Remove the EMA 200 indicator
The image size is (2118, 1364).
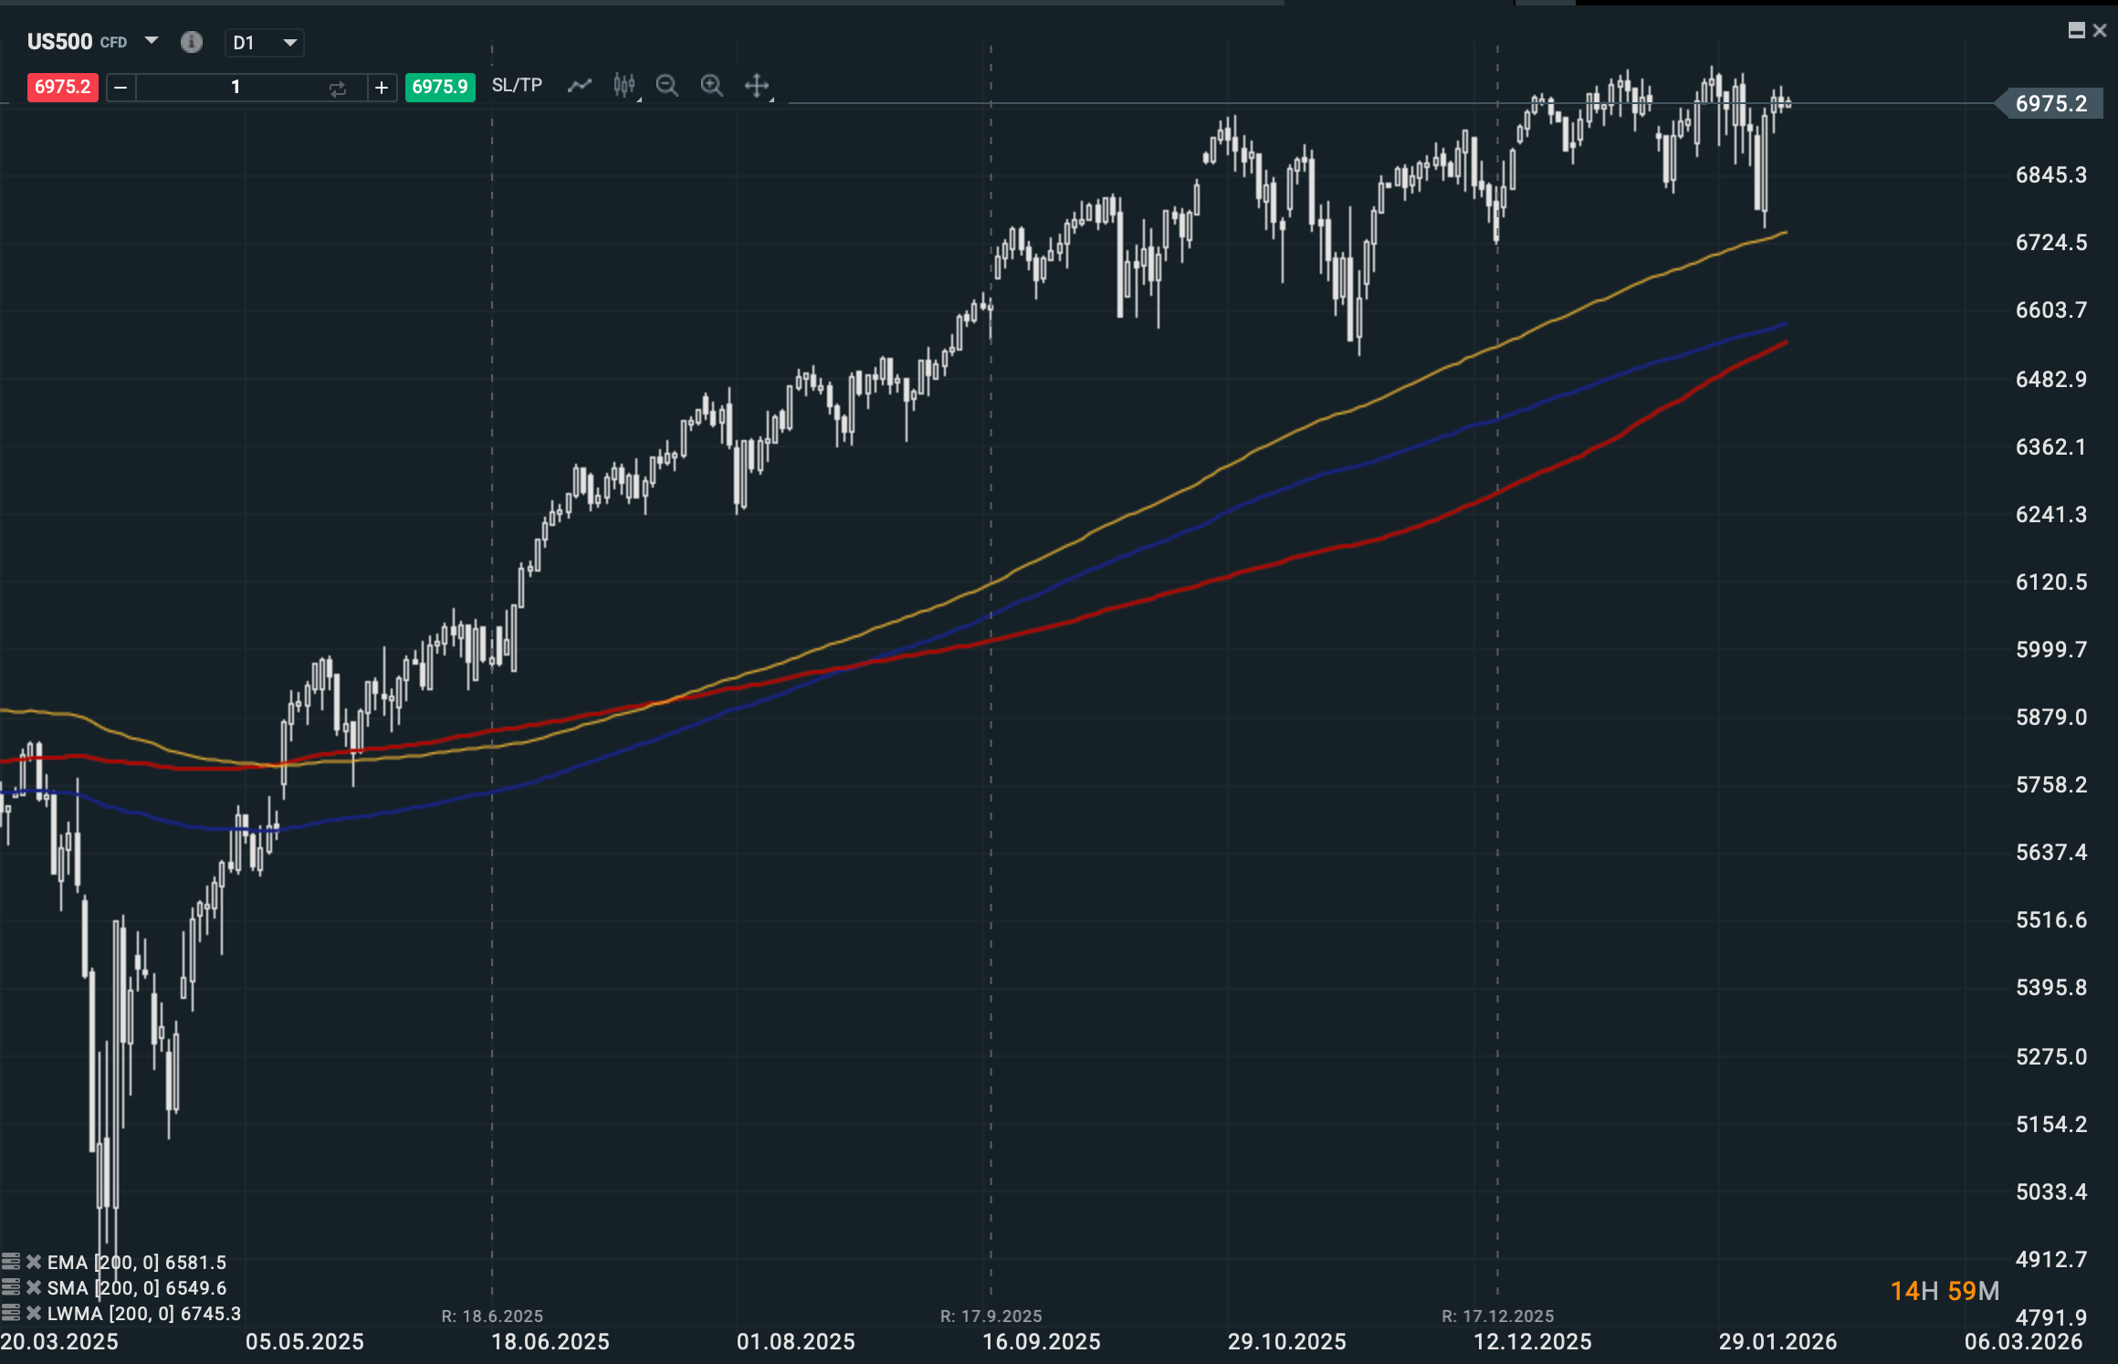point(34,1262)
